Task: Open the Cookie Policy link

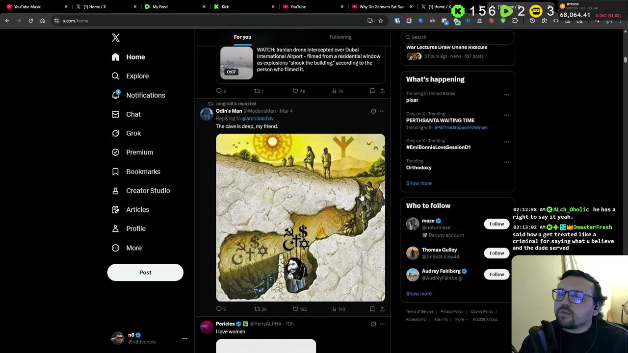Action: [x=482, y=311]
